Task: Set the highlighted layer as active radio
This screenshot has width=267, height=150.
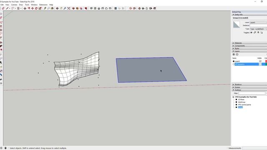Action: 234,64
